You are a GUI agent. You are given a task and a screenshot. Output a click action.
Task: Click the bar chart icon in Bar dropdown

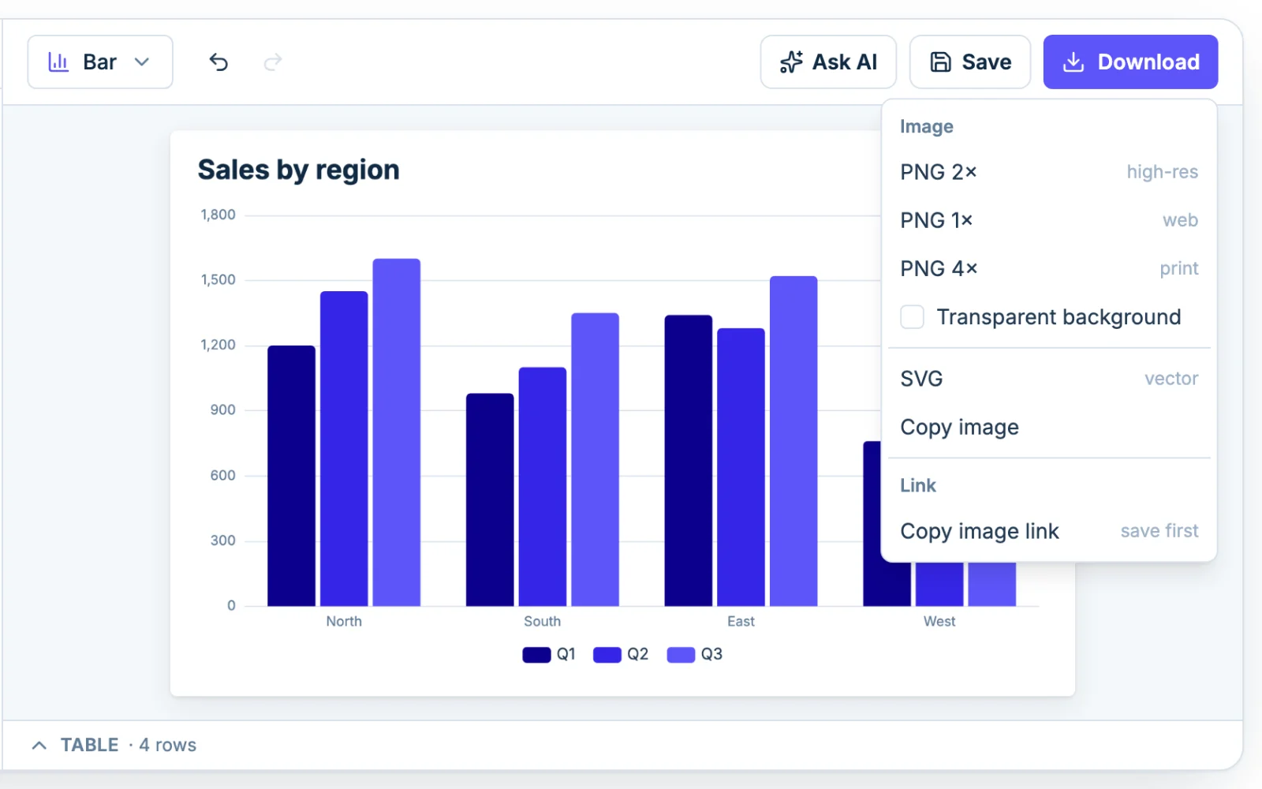tap(58, 62)
